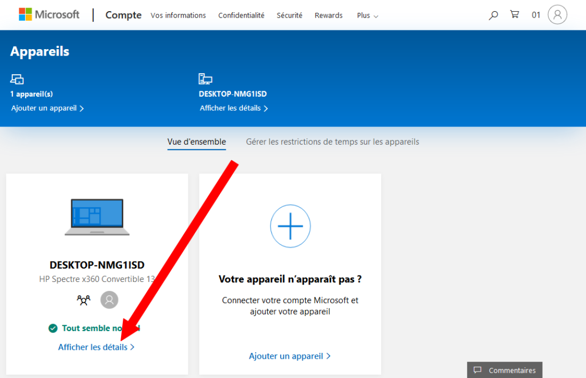Click the device icon above DESKTOP-NMG1ISD
586x378 pixels.
pyautogui.click(x=205, y=78)
